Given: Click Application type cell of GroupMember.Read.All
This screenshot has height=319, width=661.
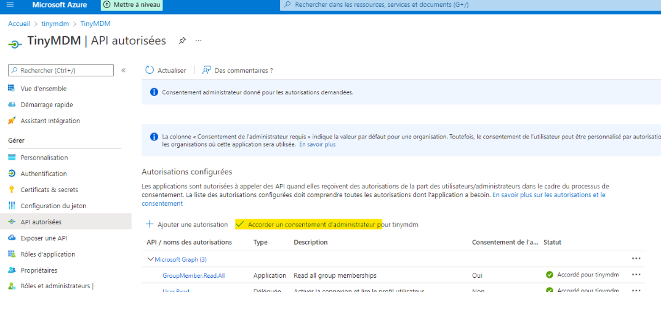Looking at the screenshot, I should tap(270, 275).
